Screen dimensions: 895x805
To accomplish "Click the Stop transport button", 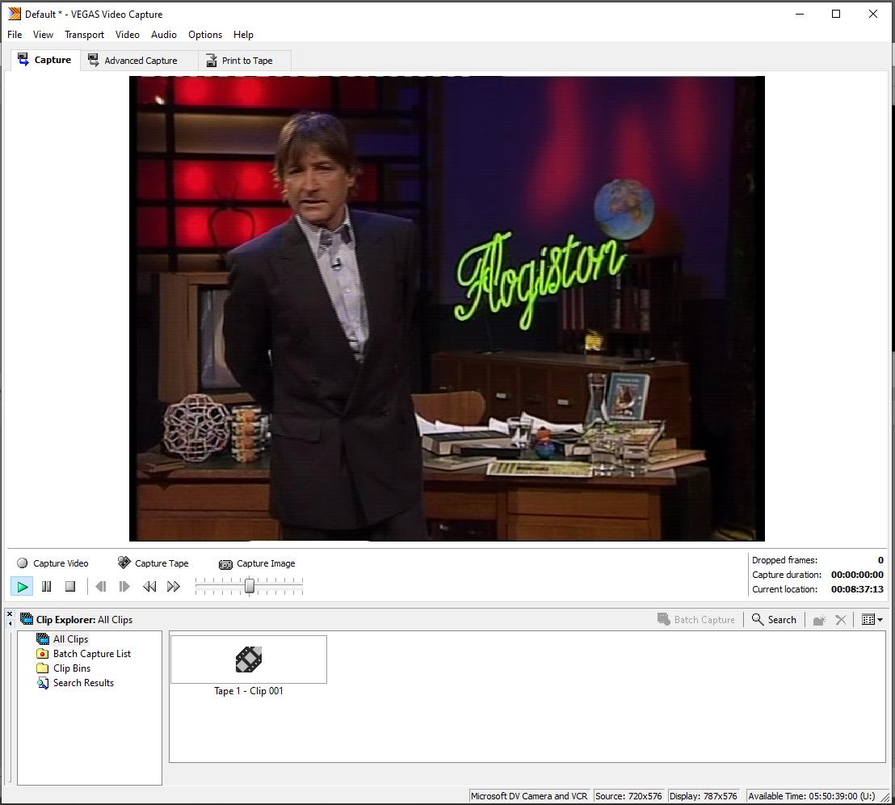I will point(70,587).
